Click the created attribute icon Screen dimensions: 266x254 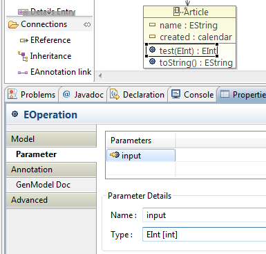[x=152, y=36]
